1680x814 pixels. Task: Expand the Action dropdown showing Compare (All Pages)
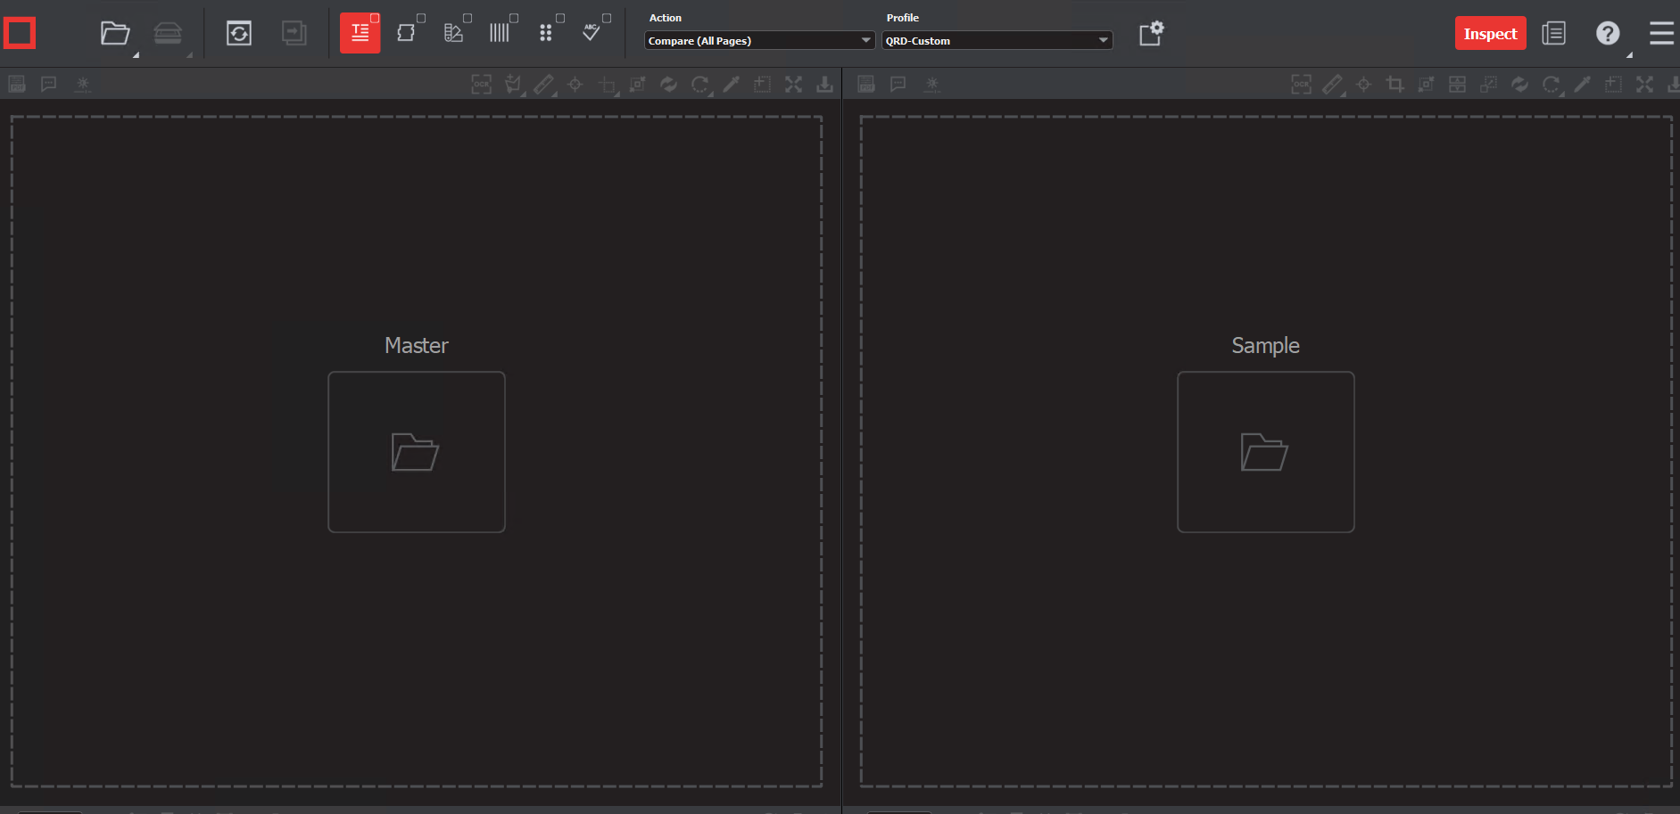758,41
